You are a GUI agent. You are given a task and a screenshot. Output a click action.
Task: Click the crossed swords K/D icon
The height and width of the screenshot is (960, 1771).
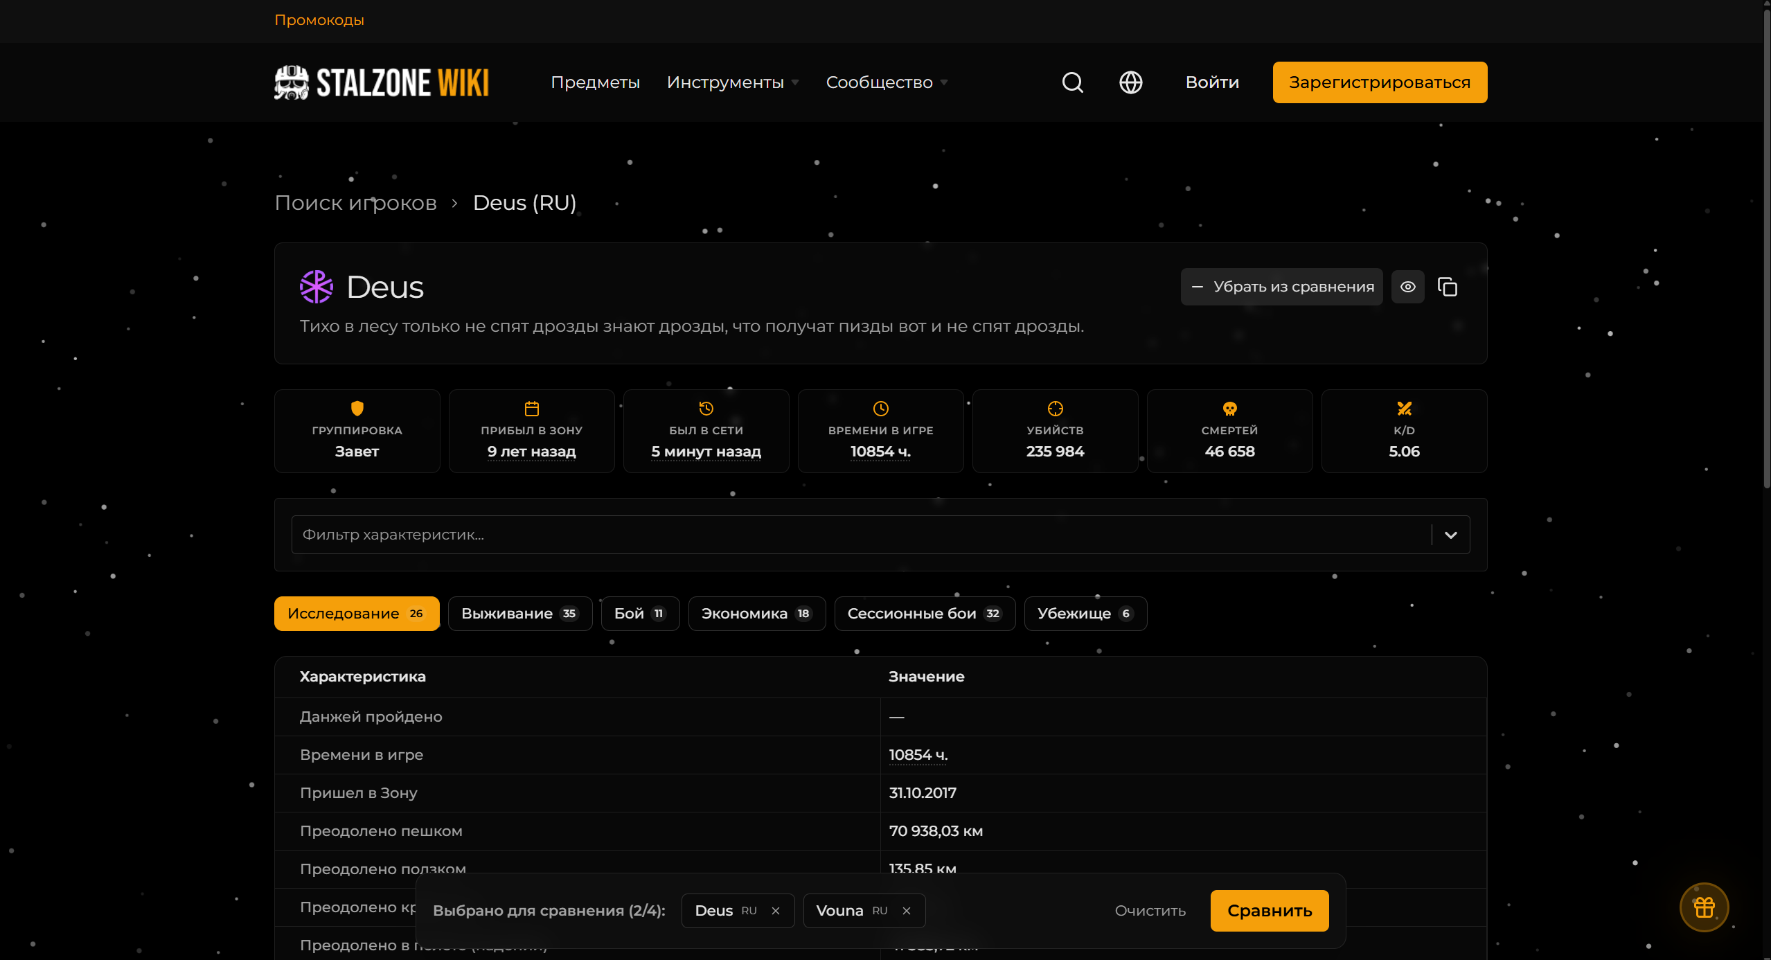(1405, 409)
